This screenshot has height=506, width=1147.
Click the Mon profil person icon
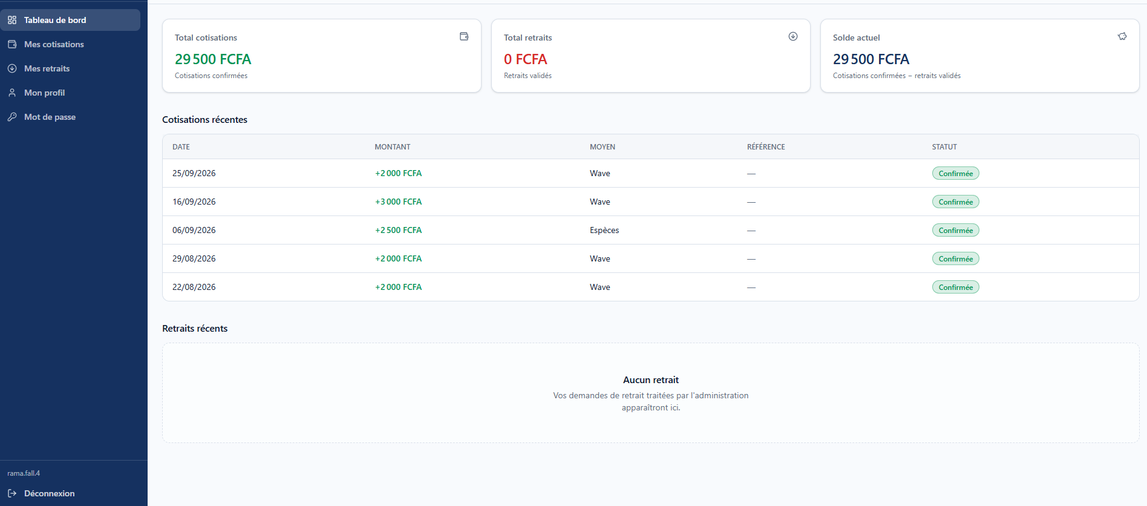[12, 93]
